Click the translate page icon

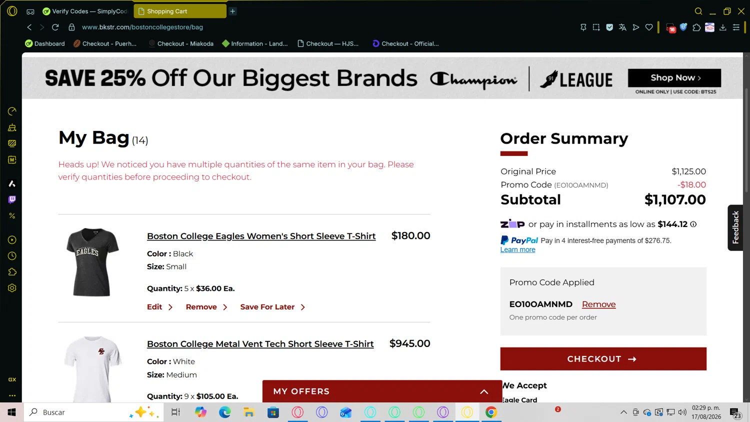[622, 27]
